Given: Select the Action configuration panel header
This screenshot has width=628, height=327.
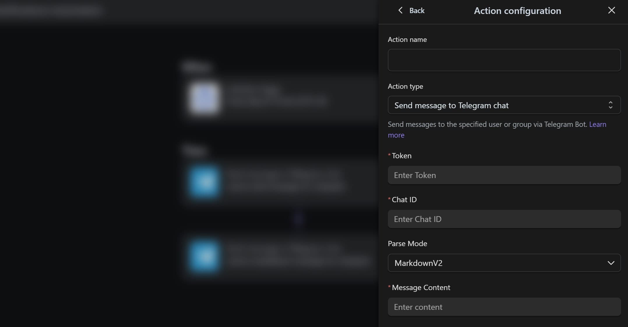Looking at the screenshot, I should (517, 10).
